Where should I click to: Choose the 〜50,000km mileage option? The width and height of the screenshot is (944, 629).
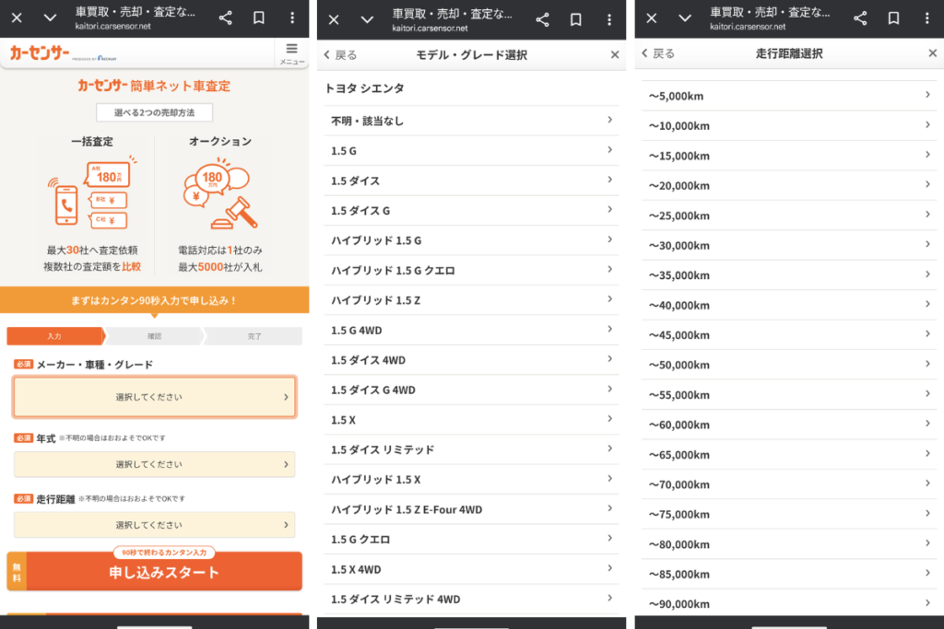tap(789, 365)
